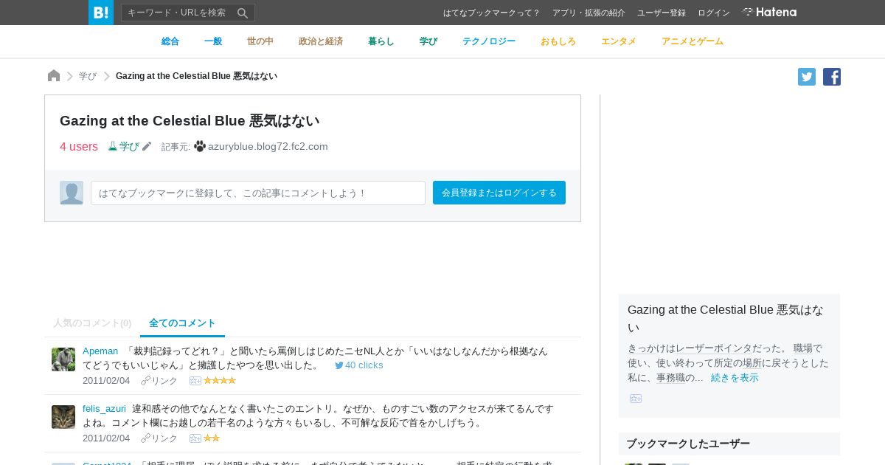Open permalink リンク on Apeman's comment
This screenshot has height=465, width=885.
(x=159, y=381)
